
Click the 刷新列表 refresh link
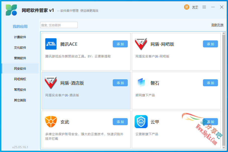point(217,25)
